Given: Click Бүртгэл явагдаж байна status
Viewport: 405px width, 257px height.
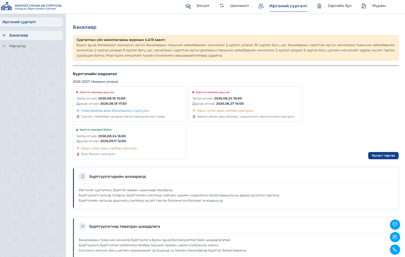Looking at the screenshot, I should [x=95, y=130].
